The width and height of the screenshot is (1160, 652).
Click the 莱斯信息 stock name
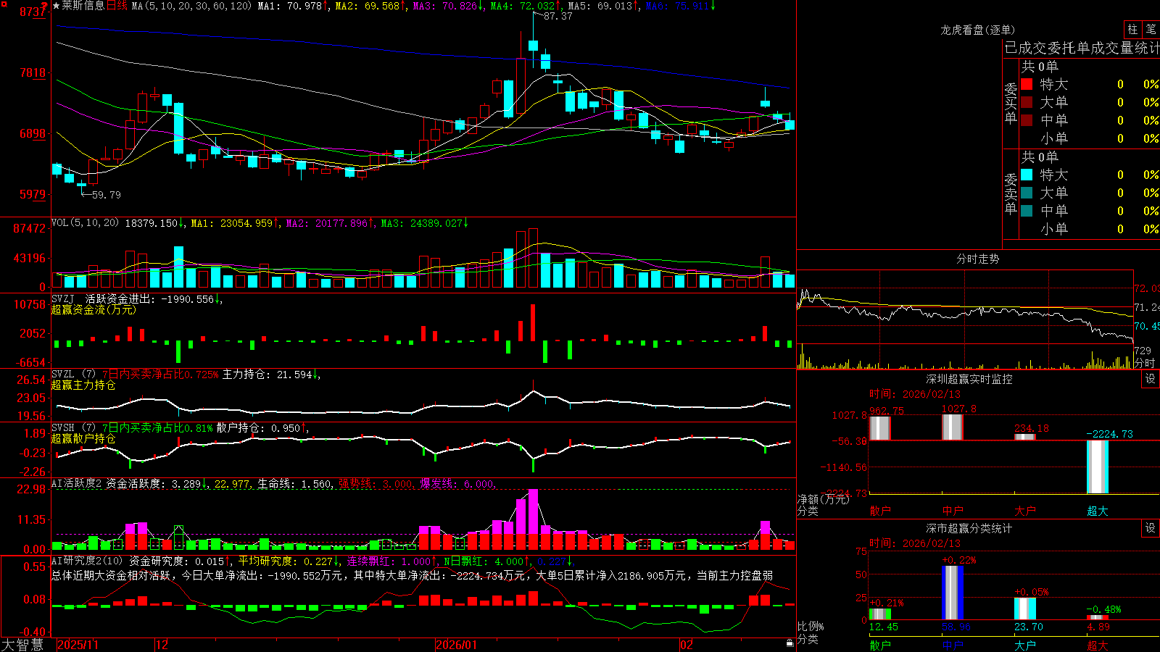click(83, 6)
